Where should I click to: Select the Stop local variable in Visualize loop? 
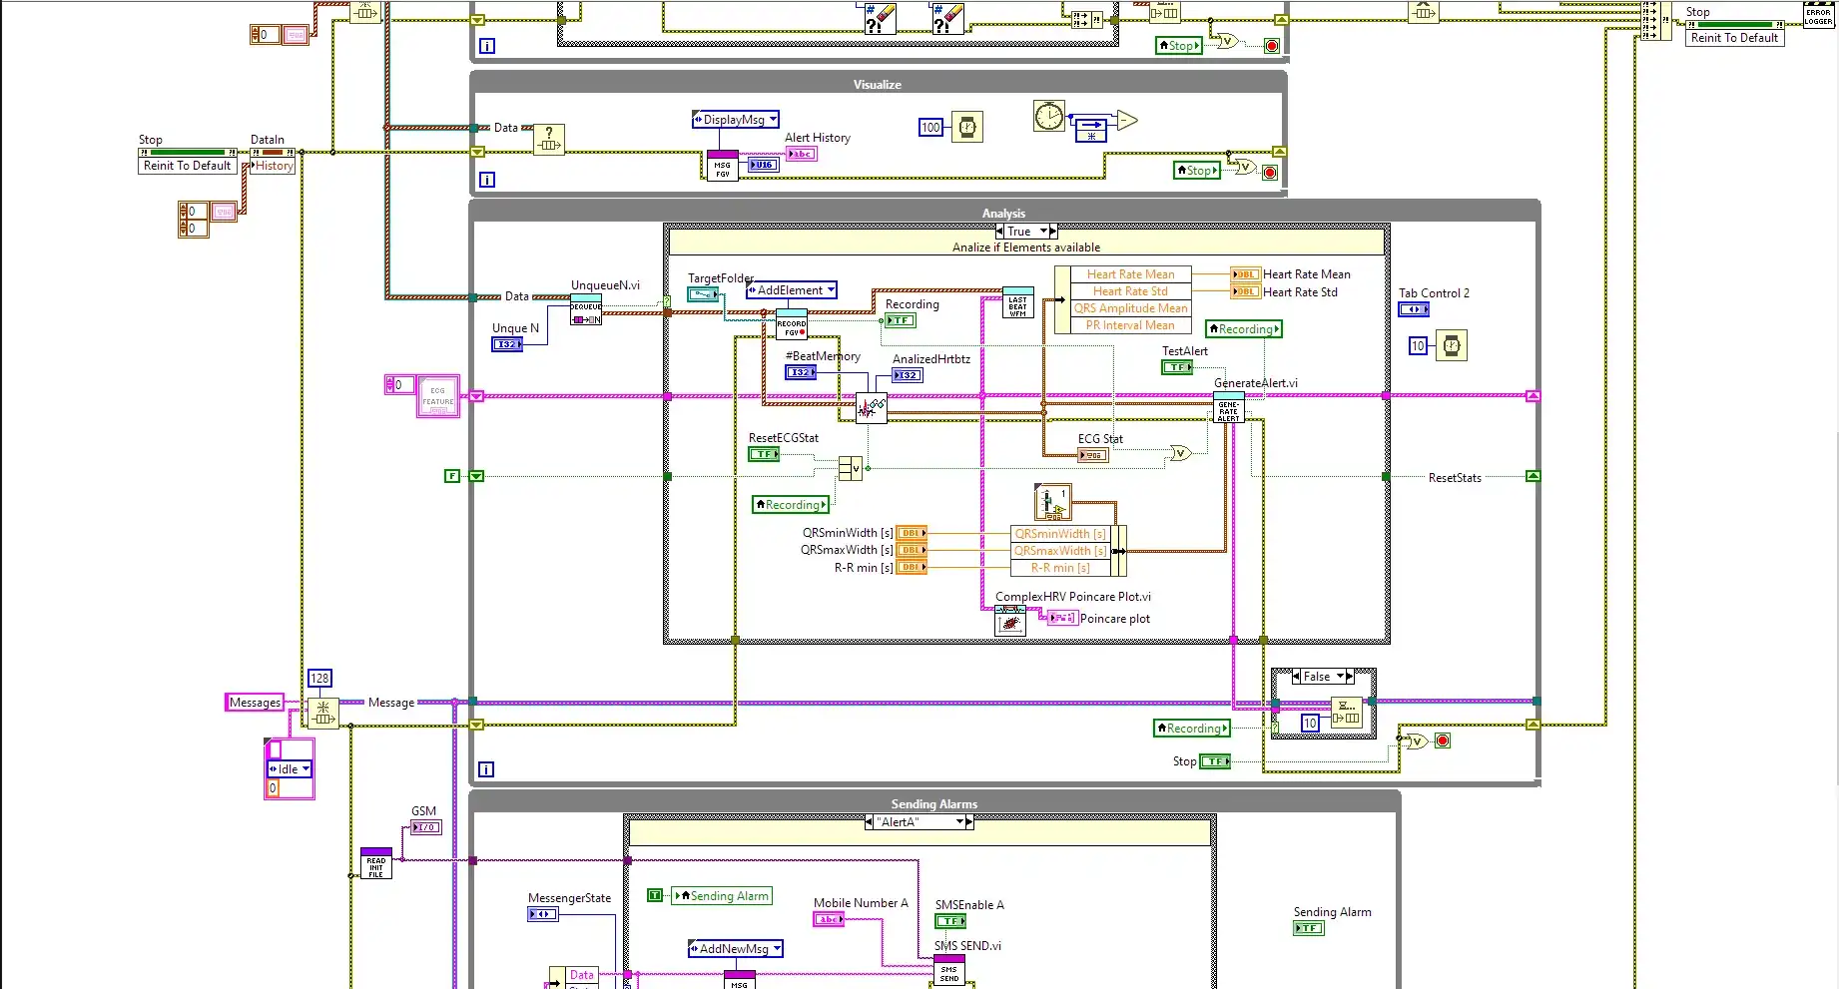click(x=1197, y=171)
